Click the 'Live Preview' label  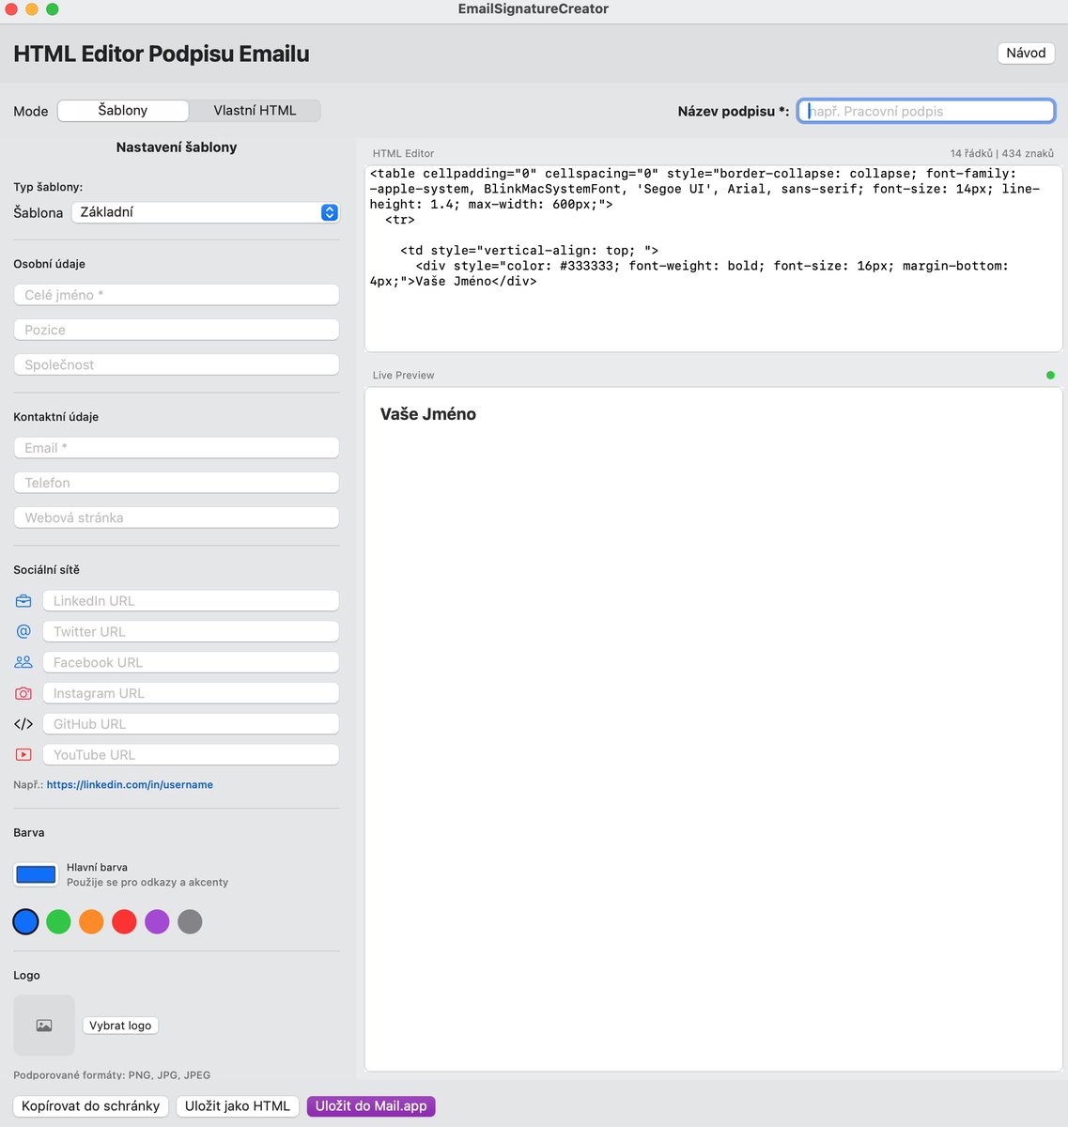403,375
